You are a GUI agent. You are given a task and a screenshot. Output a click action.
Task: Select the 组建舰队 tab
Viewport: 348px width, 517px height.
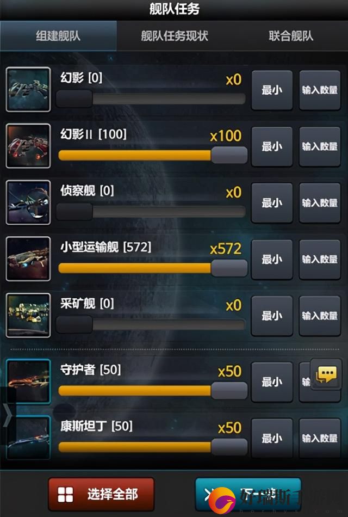tap(58, 36)
